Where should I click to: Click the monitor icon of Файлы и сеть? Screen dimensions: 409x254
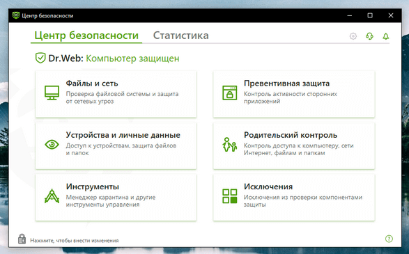pyautogui.click(x=52, y=93)
